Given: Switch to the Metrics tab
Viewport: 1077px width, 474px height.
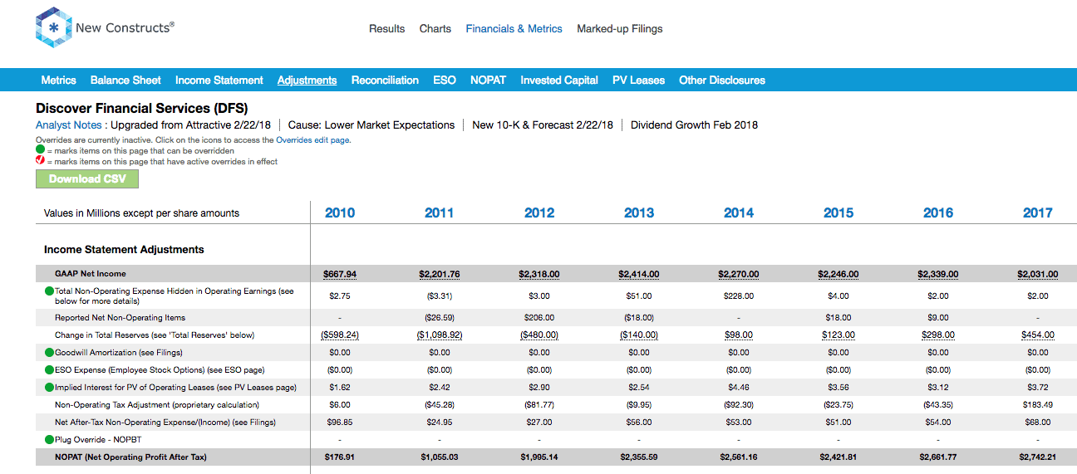Looking at the screenshot, I should pos(58,81).
